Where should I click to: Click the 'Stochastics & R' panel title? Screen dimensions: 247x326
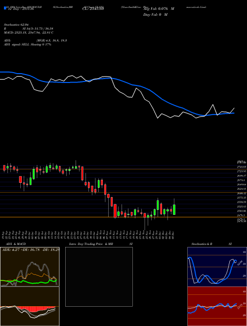[202, 244]
